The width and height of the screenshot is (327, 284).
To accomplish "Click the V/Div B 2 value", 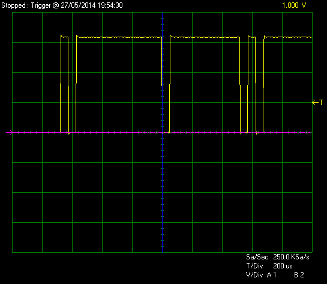I will pos(299,275).
